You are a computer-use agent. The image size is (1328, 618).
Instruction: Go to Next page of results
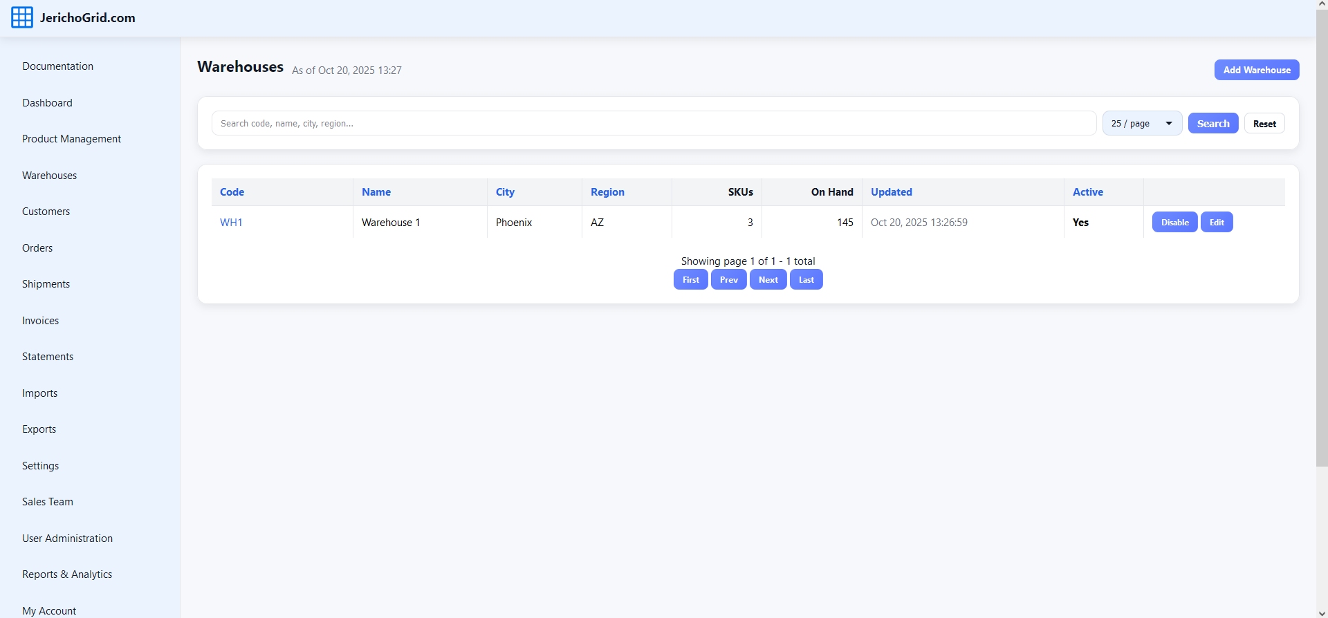[x=768, y=280]
